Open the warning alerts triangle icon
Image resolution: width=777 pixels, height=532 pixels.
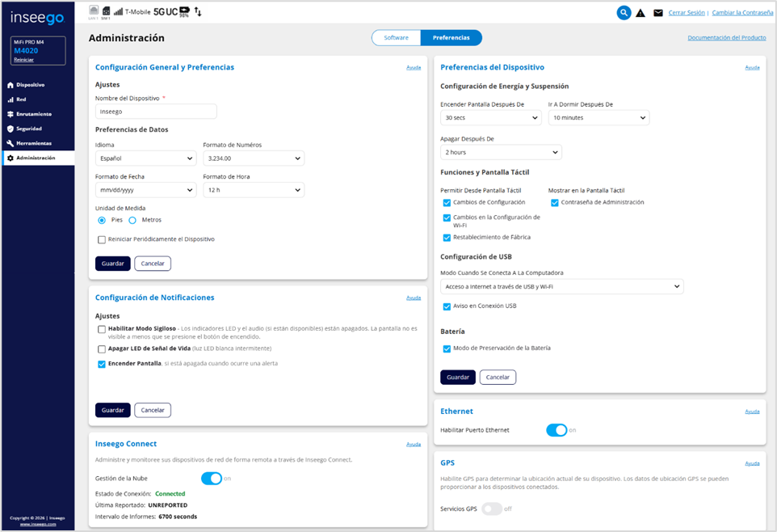[640, 13]
